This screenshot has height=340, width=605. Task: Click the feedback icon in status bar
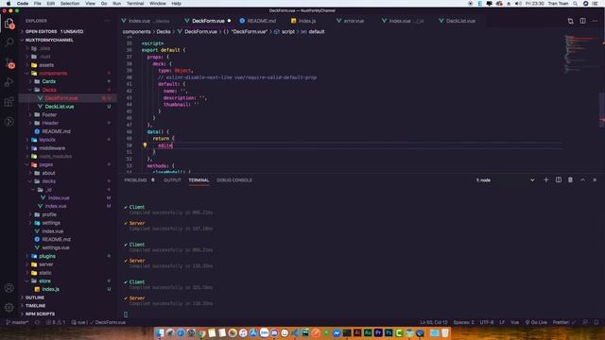[x=585, y=322]
